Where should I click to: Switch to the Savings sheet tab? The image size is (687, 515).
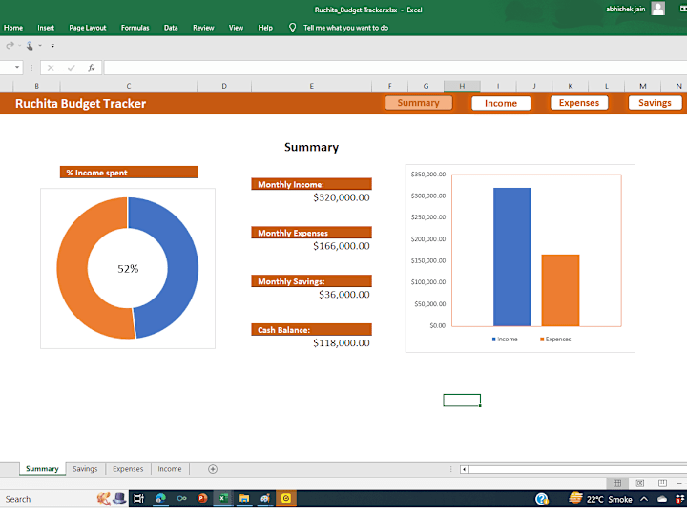(85, 469)
